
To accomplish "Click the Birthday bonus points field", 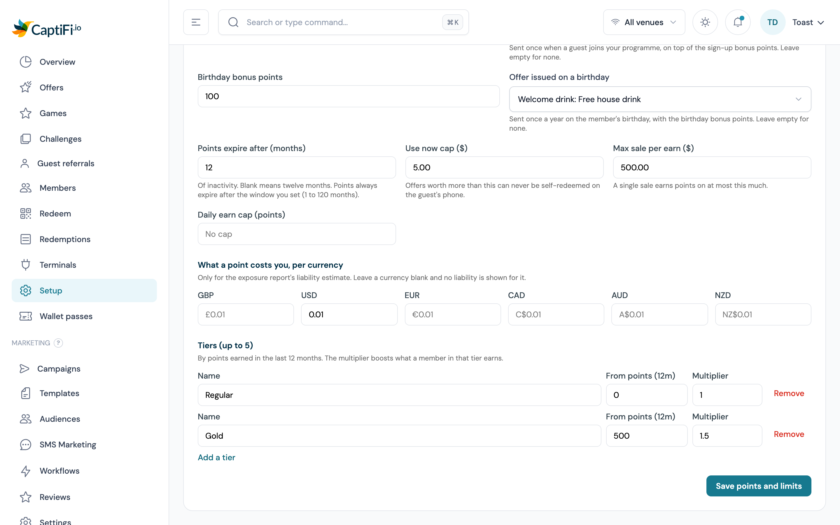I will coord(349,96).
